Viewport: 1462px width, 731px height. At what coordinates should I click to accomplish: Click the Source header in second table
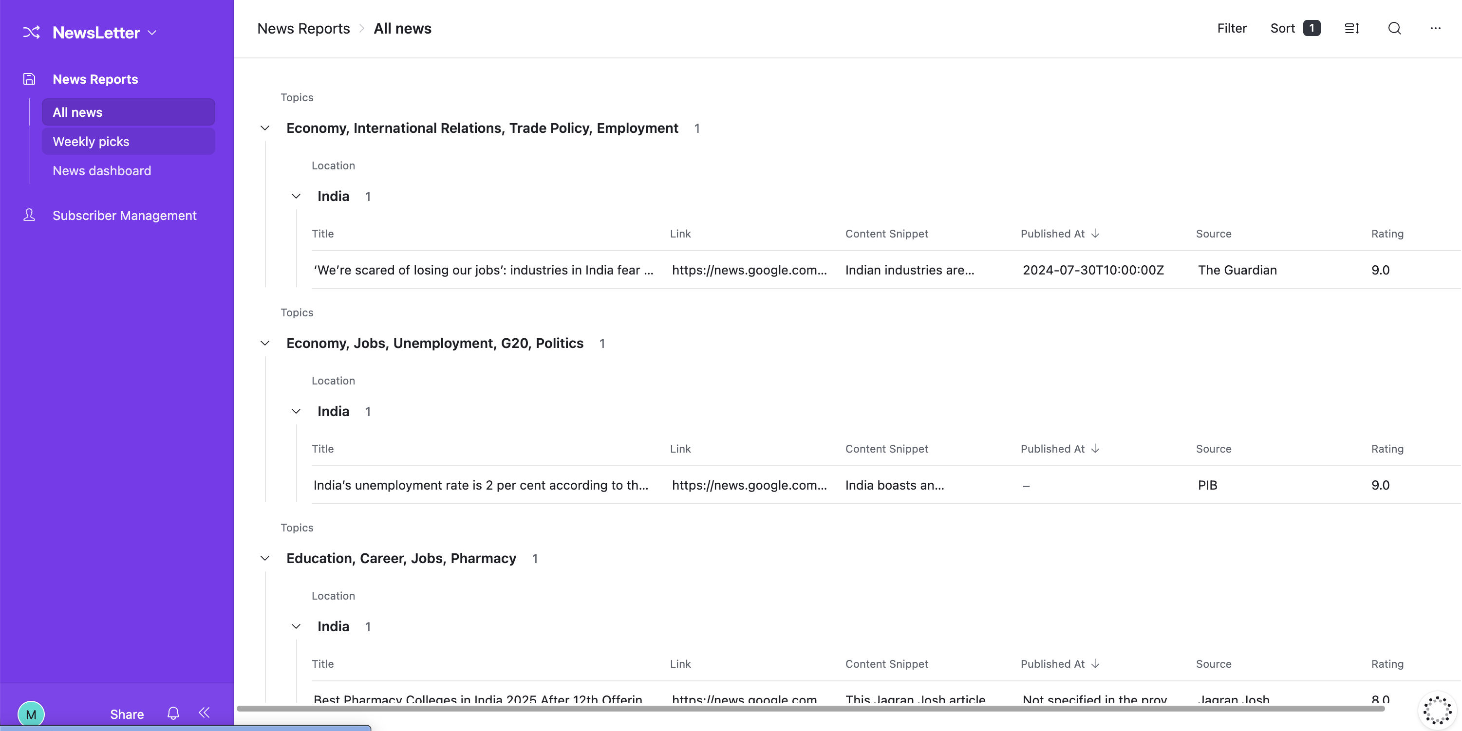pyautogui.click(x=1214, y=448)
